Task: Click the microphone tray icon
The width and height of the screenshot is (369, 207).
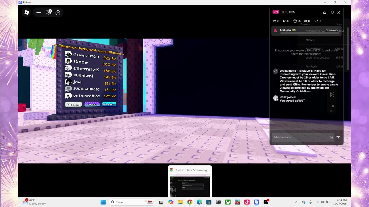Action: click(x=310, y=202)
